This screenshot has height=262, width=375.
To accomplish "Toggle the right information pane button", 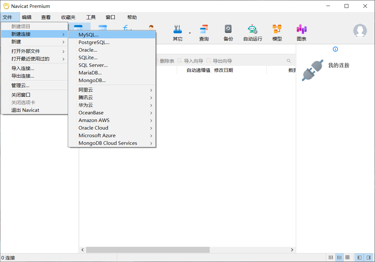I will click(x=369, y=258).
